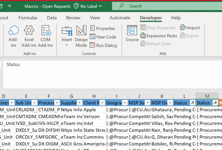The width and height of the screenshot is (222, 150).
Task: Select column F header
Action: tap(49, 96)
